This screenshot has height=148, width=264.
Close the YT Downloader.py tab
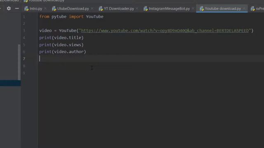click(x=137, y=8)
